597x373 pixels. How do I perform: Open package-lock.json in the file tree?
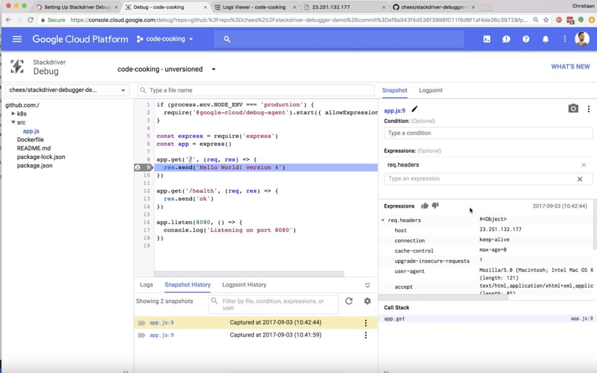[x=41, y=157]
